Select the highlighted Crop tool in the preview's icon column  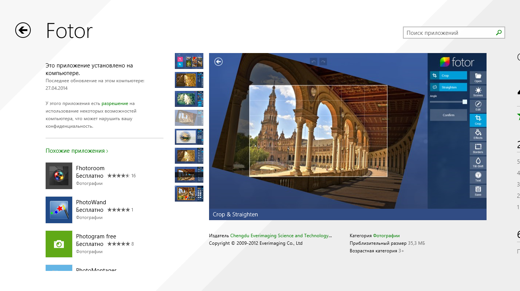(x=478, y=120)
